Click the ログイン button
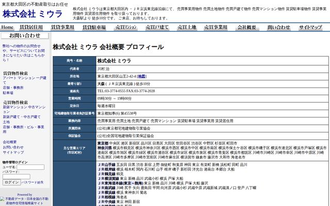 coord(11,182)
